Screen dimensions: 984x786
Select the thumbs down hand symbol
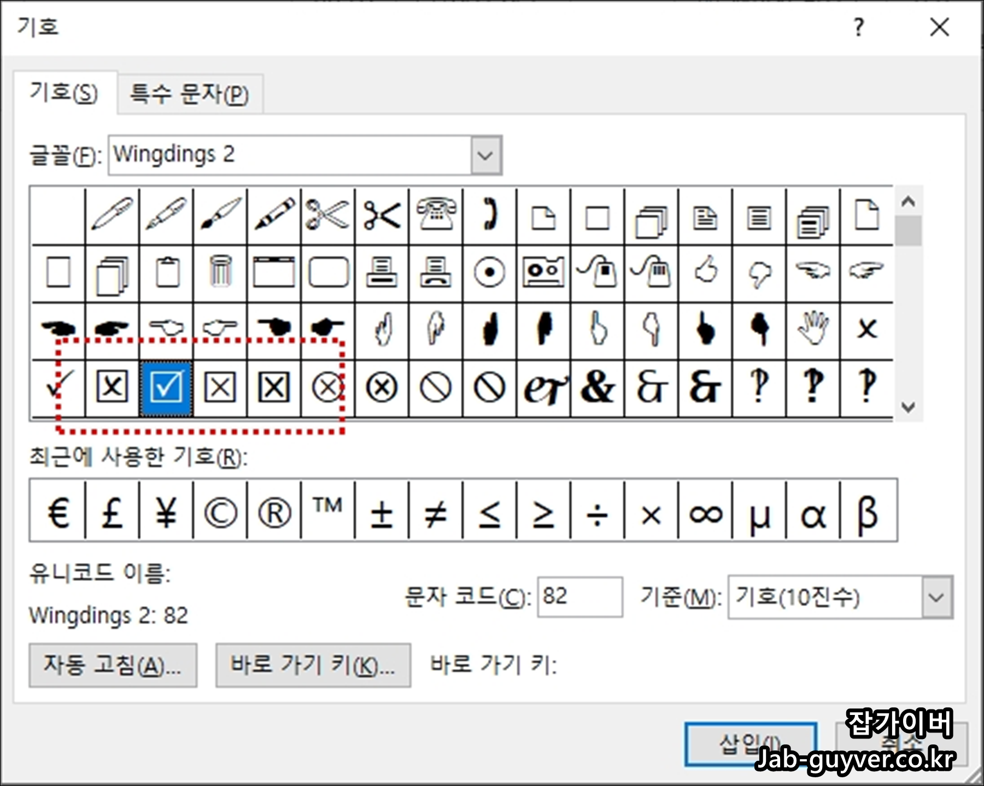click(759, 272)
